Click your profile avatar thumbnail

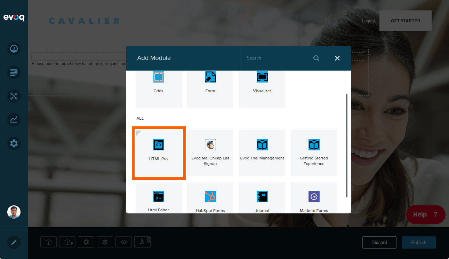[14, 212]
